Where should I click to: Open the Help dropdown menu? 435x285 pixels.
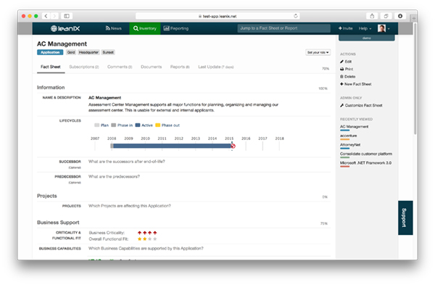click(x=365, y=28)
